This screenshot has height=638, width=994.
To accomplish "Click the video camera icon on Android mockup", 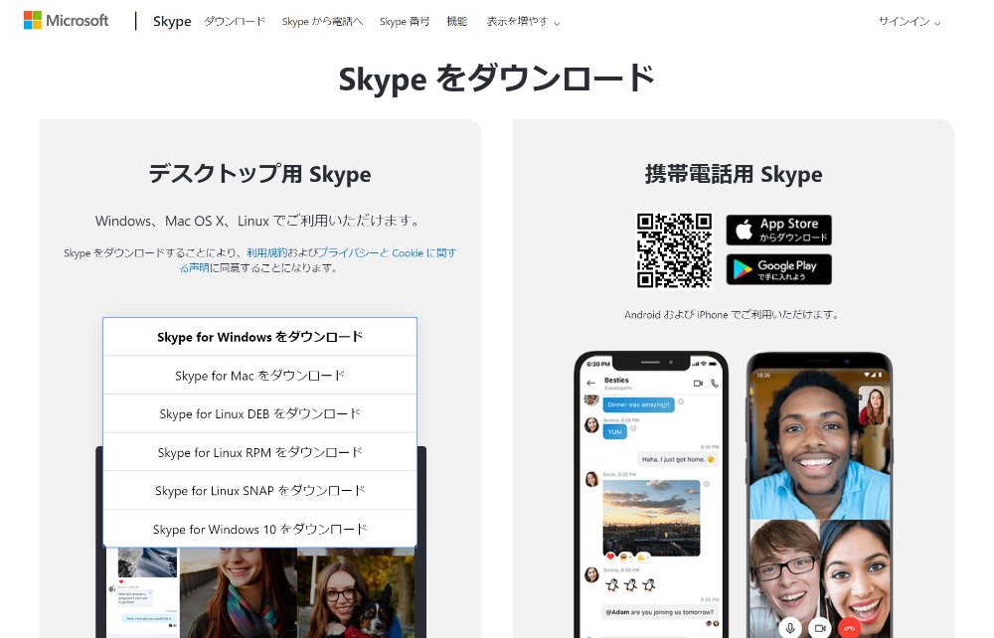I will point(820,628).
